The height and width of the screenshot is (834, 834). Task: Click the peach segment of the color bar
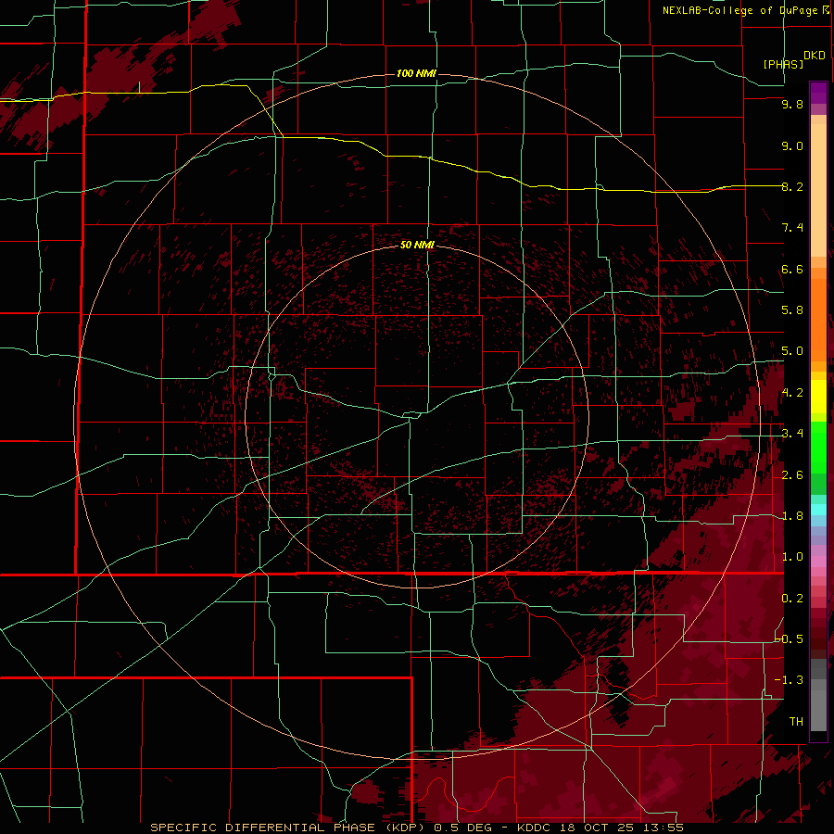[818, 190]
